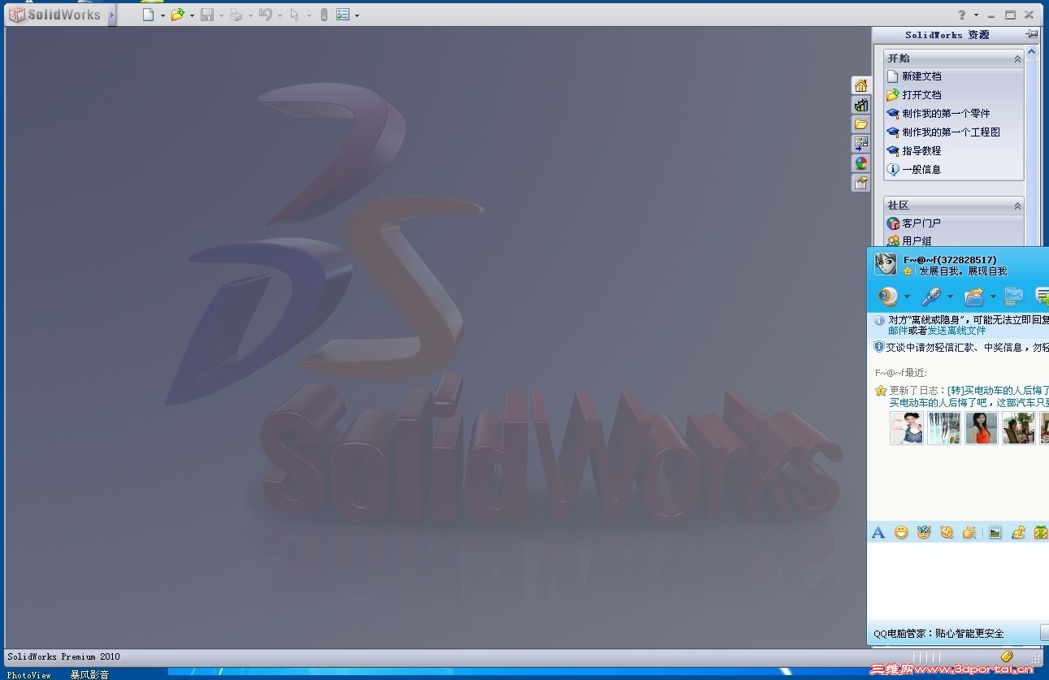Click the QQ music note icon

[x=1018, y=533]
